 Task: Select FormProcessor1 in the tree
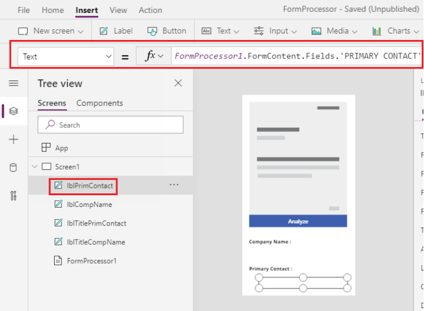click(x=92, y=261)
